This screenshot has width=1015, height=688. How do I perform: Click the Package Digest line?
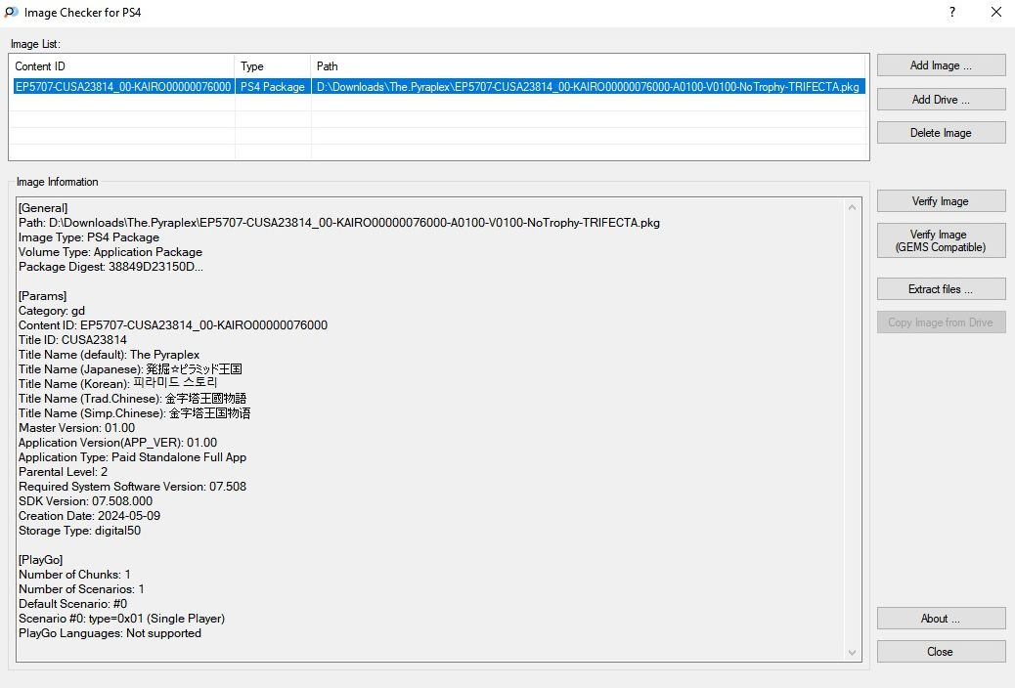pyautogui.click(x=110, y=267)
